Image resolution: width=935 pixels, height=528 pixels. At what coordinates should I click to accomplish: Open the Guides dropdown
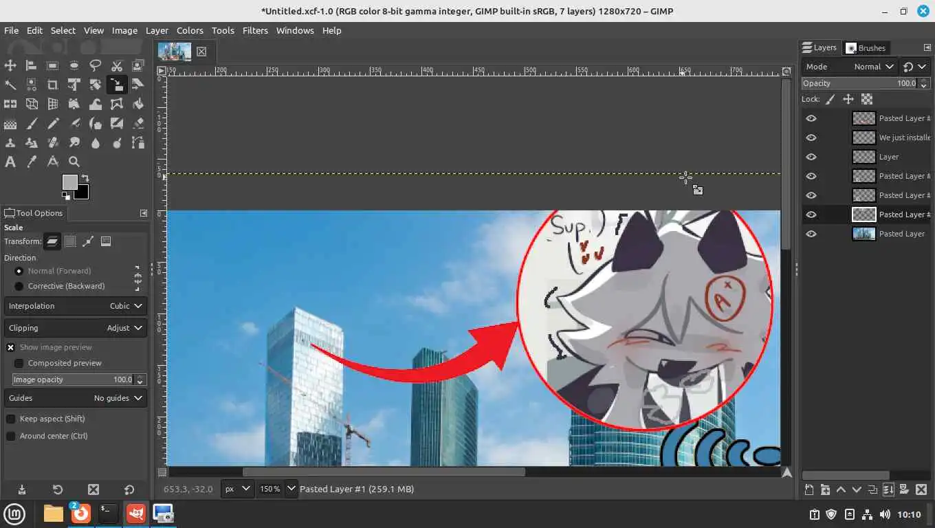[76, 398]
